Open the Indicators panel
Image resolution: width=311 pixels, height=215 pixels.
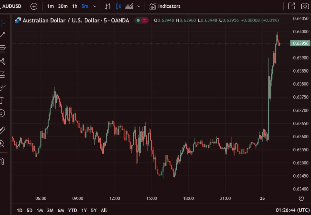pos(165,6)
